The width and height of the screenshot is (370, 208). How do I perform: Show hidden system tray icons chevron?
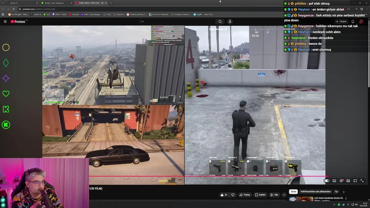334,205
